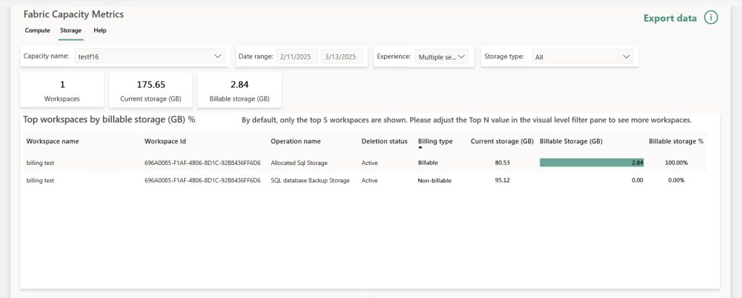Screen dimensions: 742x298
Task: Sort by Workspace name column header
Action: click(52, 141)
